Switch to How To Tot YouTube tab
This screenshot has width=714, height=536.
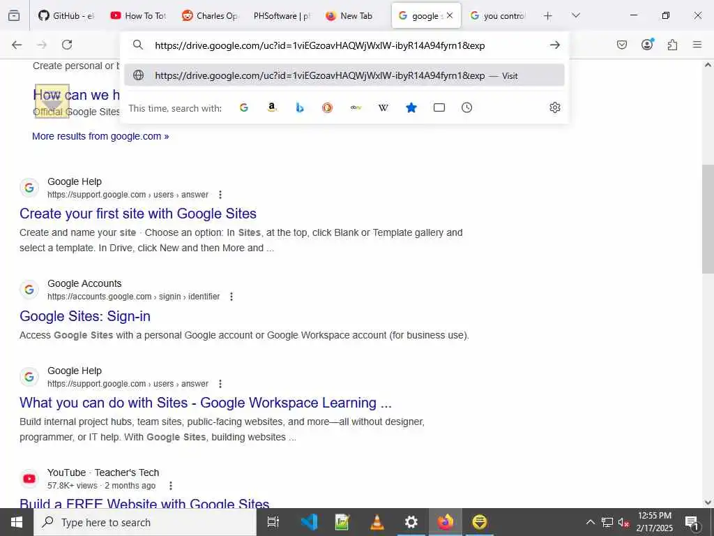click(139, 15)
